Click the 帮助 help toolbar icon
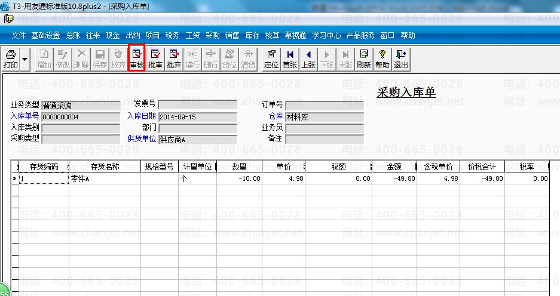Screen dimensions: 560x296 (x=382, y=59)
